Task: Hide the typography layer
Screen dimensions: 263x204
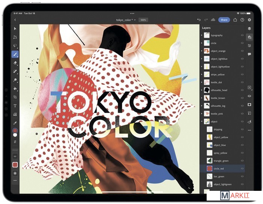Action: click(x=242, y=35)
